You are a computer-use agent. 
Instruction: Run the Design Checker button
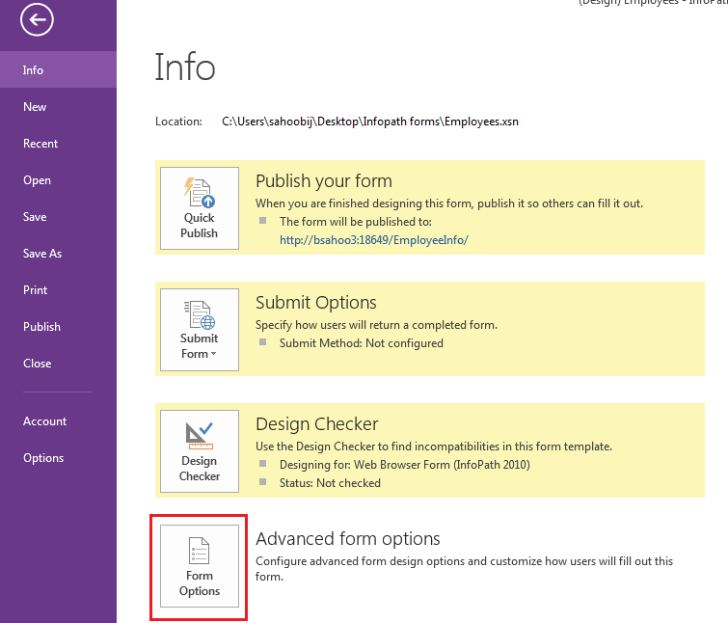pyautogui.click(x=200, y=451)
